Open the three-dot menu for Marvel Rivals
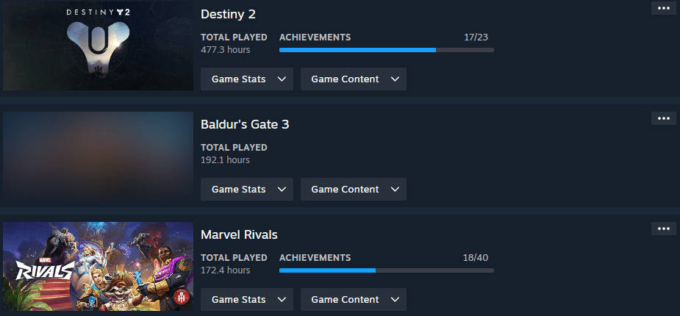This screenshot has height=316, width=680. coord(664,229)
